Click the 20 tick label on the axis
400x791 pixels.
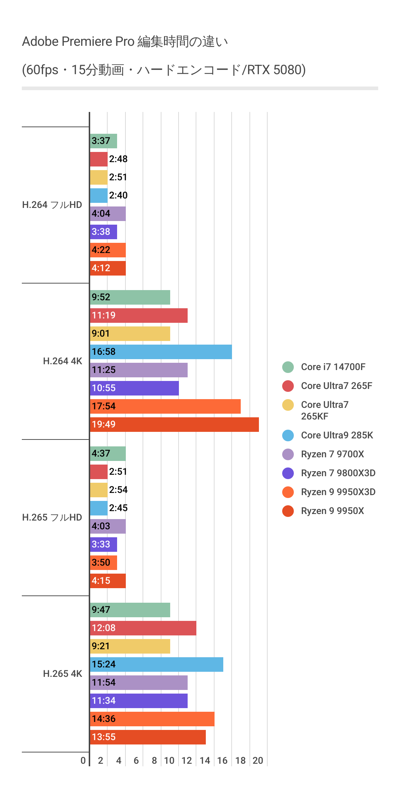point(258,760)
